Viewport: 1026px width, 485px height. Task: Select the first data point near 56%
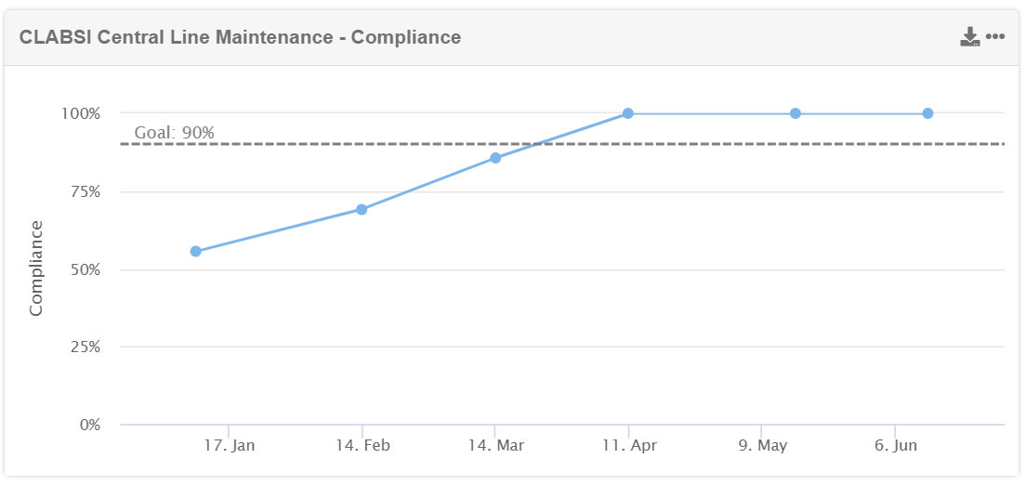195,252
